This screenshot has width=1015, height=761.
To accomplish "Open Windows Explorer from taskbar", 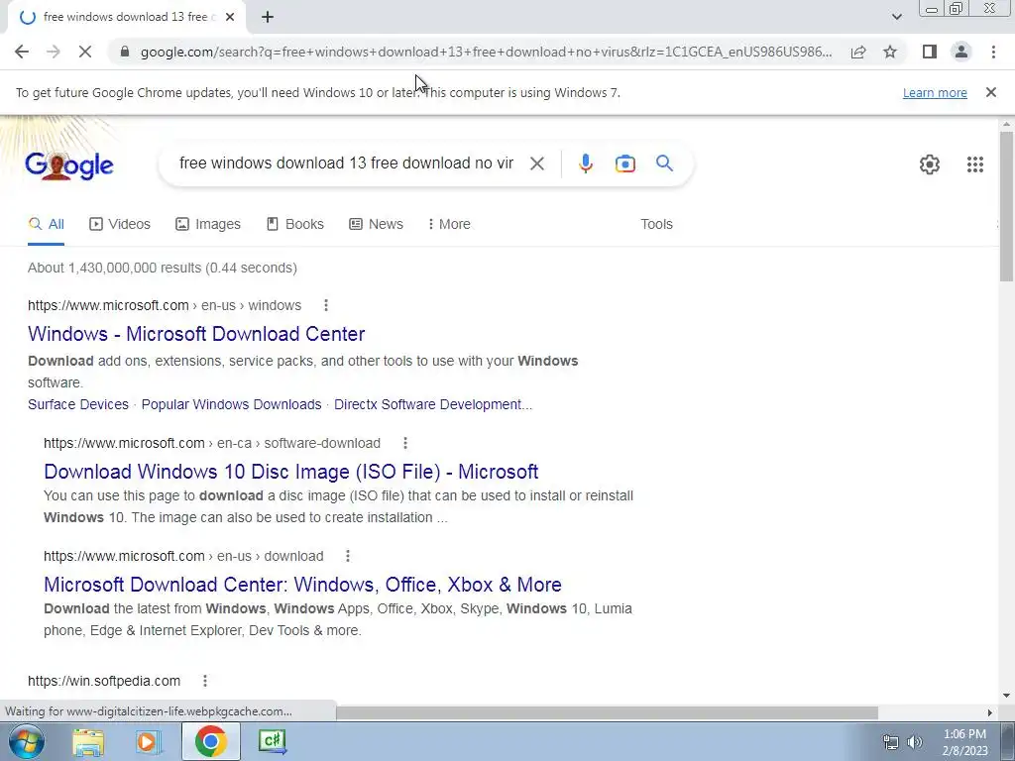I will [x=88, y=741].
